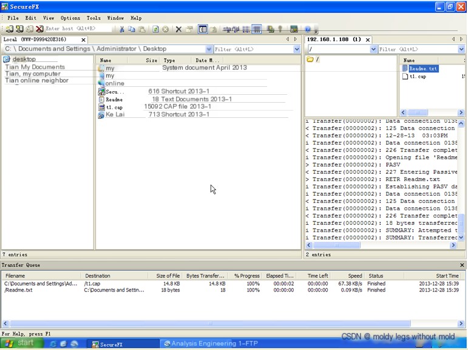Click the Cut scissors icon
This screenshot has height=350, width=468.
pos(122,29)
